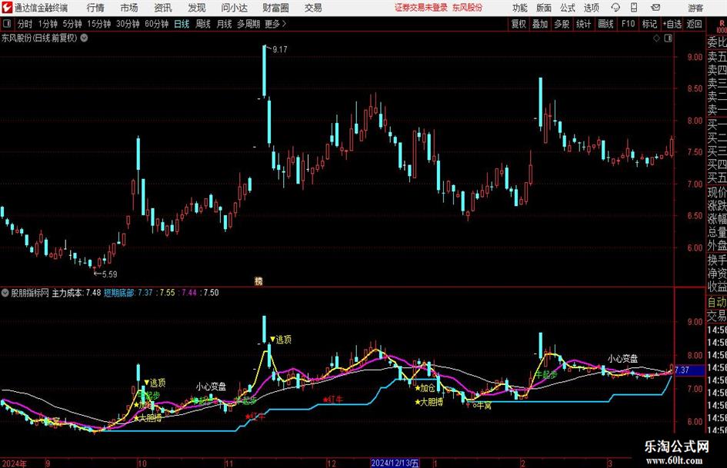Click the mobile phone icon
The height and width of the screenshot is (468, 727).
pyautogui.click(x=634, y=8)
